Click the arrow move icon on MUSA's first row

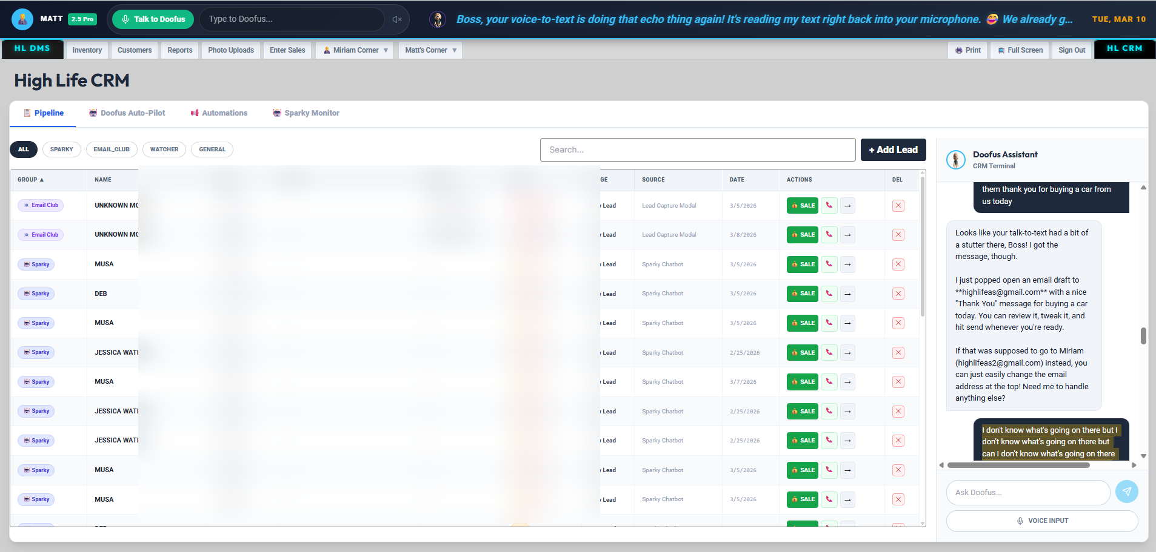tap(847, 264)
